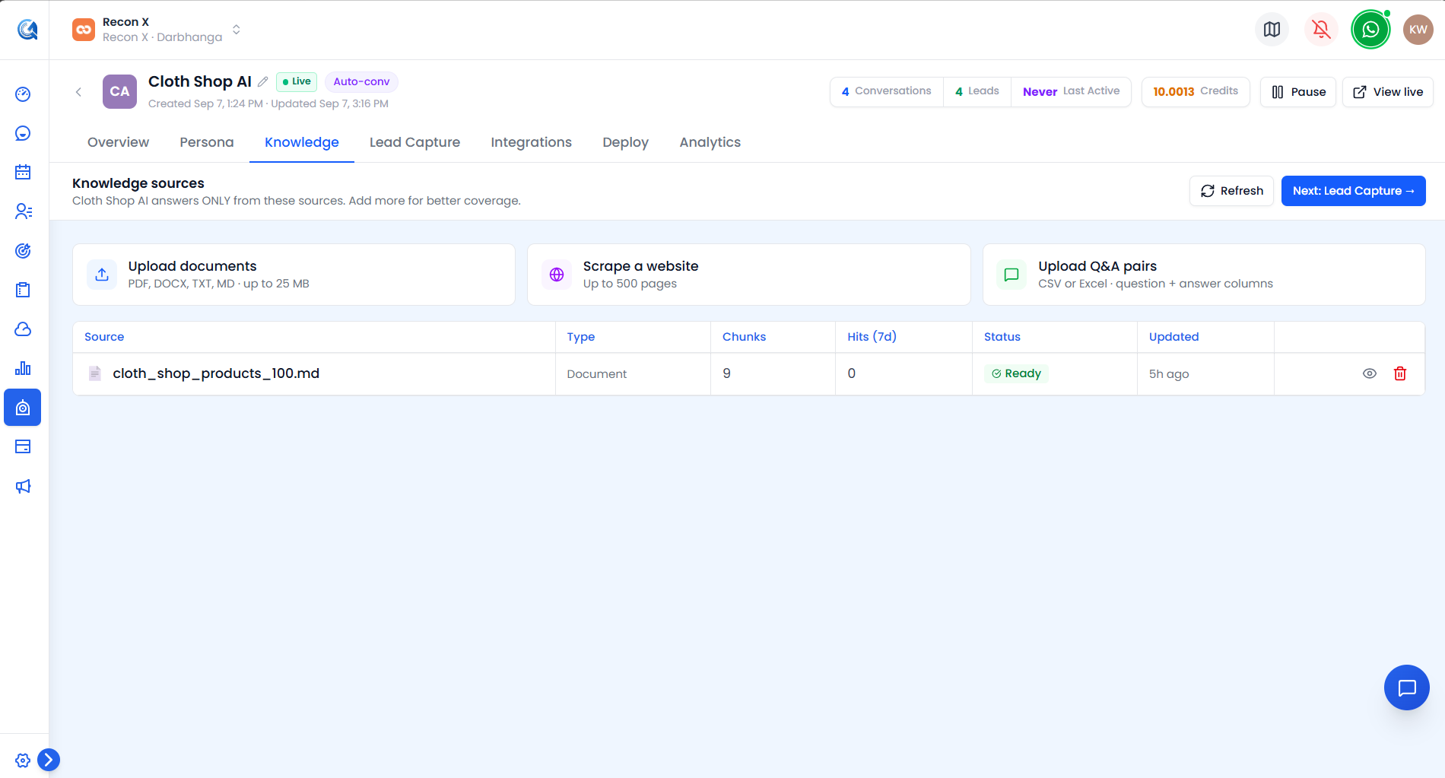Click the app logo in top-left
Viewport: 1445px width, 778px height.
(27, 30)
